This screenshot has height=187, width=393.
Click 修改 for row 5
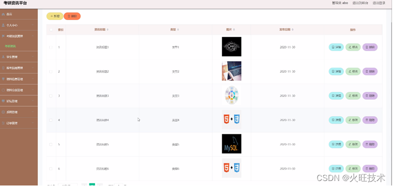point(353,144)
